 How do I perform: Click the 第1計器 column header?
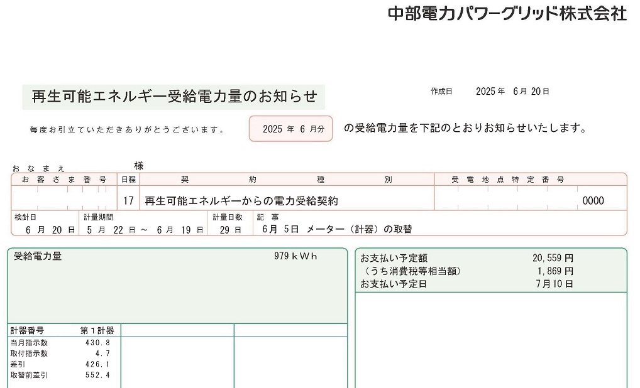(97, 330)
